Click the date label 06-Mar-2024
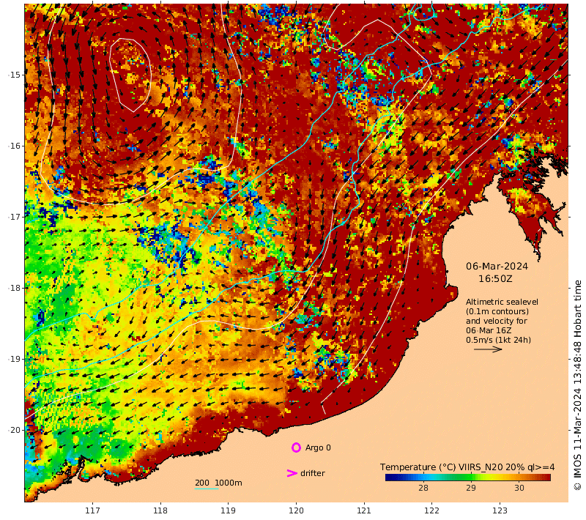 pos(497,267)
